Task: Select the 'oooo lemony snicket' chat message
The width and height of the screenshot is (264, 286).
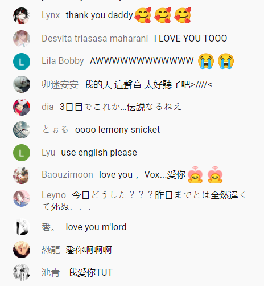Action: 117,130
